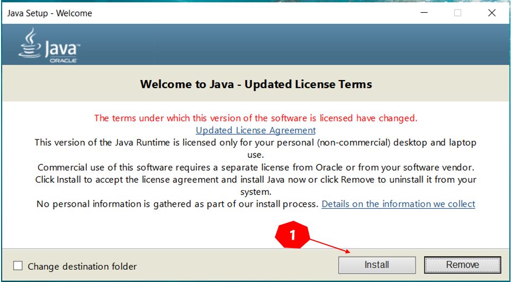Close the Java Setup window
Image resolution: width=511 pixels, height=282 pixels.
click(492, 13)
